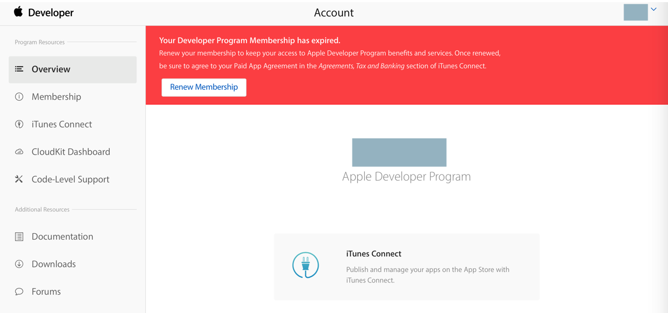This screenshot has width=668, height=313.
Task: Expand the account dropdown chevron
Action: click(654, 9)
